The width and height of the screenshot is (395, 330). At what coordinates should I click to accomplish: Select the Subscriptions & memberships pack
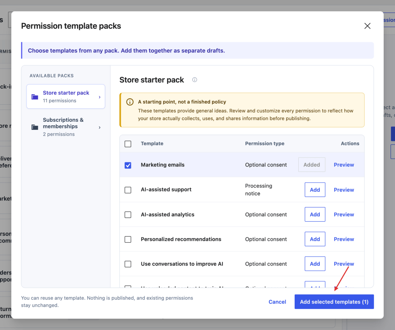tap(66, 127)
